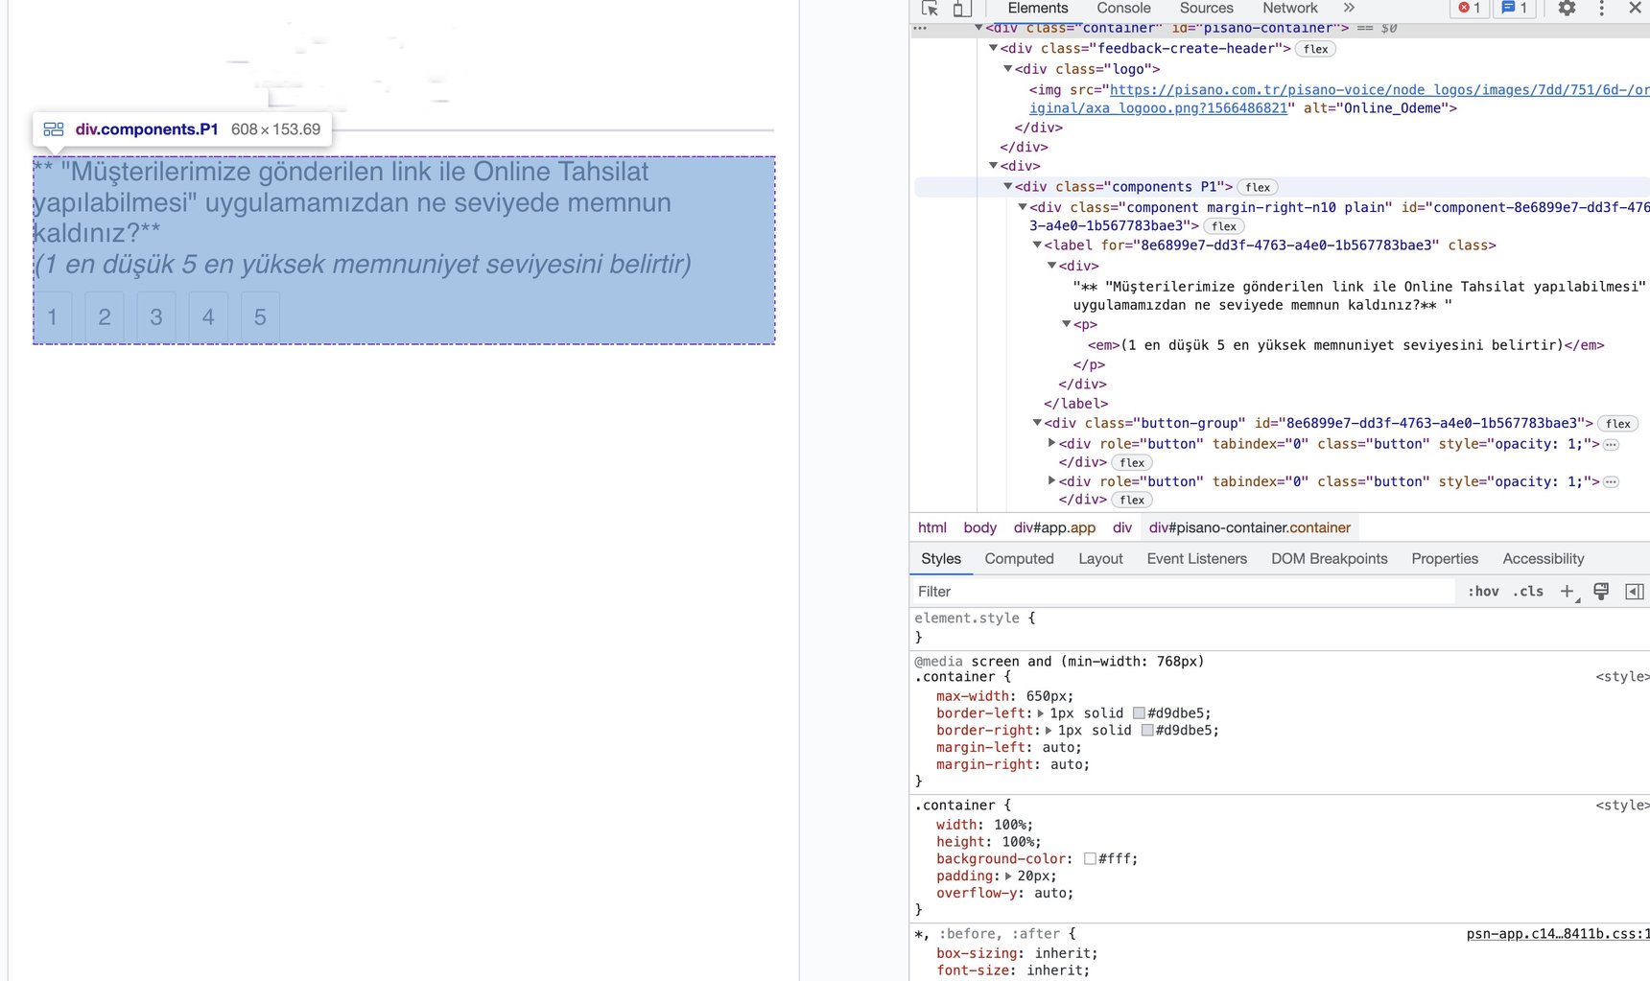
Task: Toggle the :hov element state panel
Action: (x=1483, y=592)
